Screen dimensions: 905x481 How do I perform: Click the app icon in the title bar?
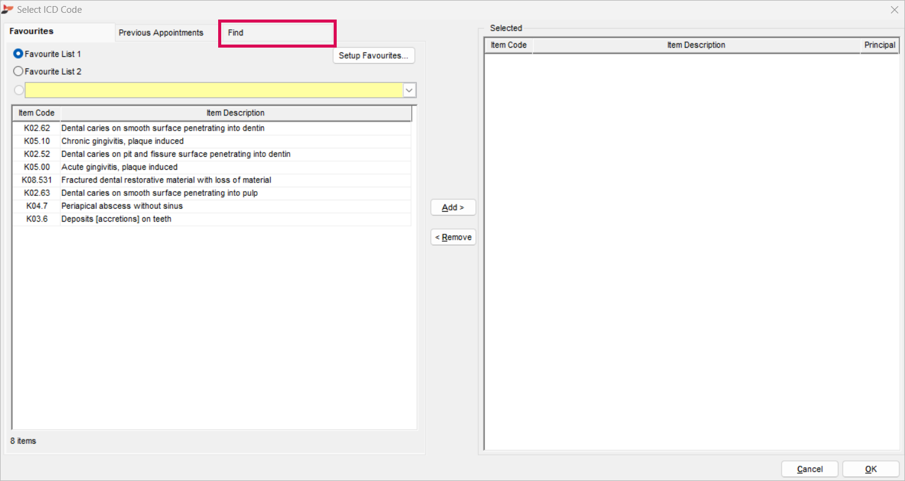8,10
